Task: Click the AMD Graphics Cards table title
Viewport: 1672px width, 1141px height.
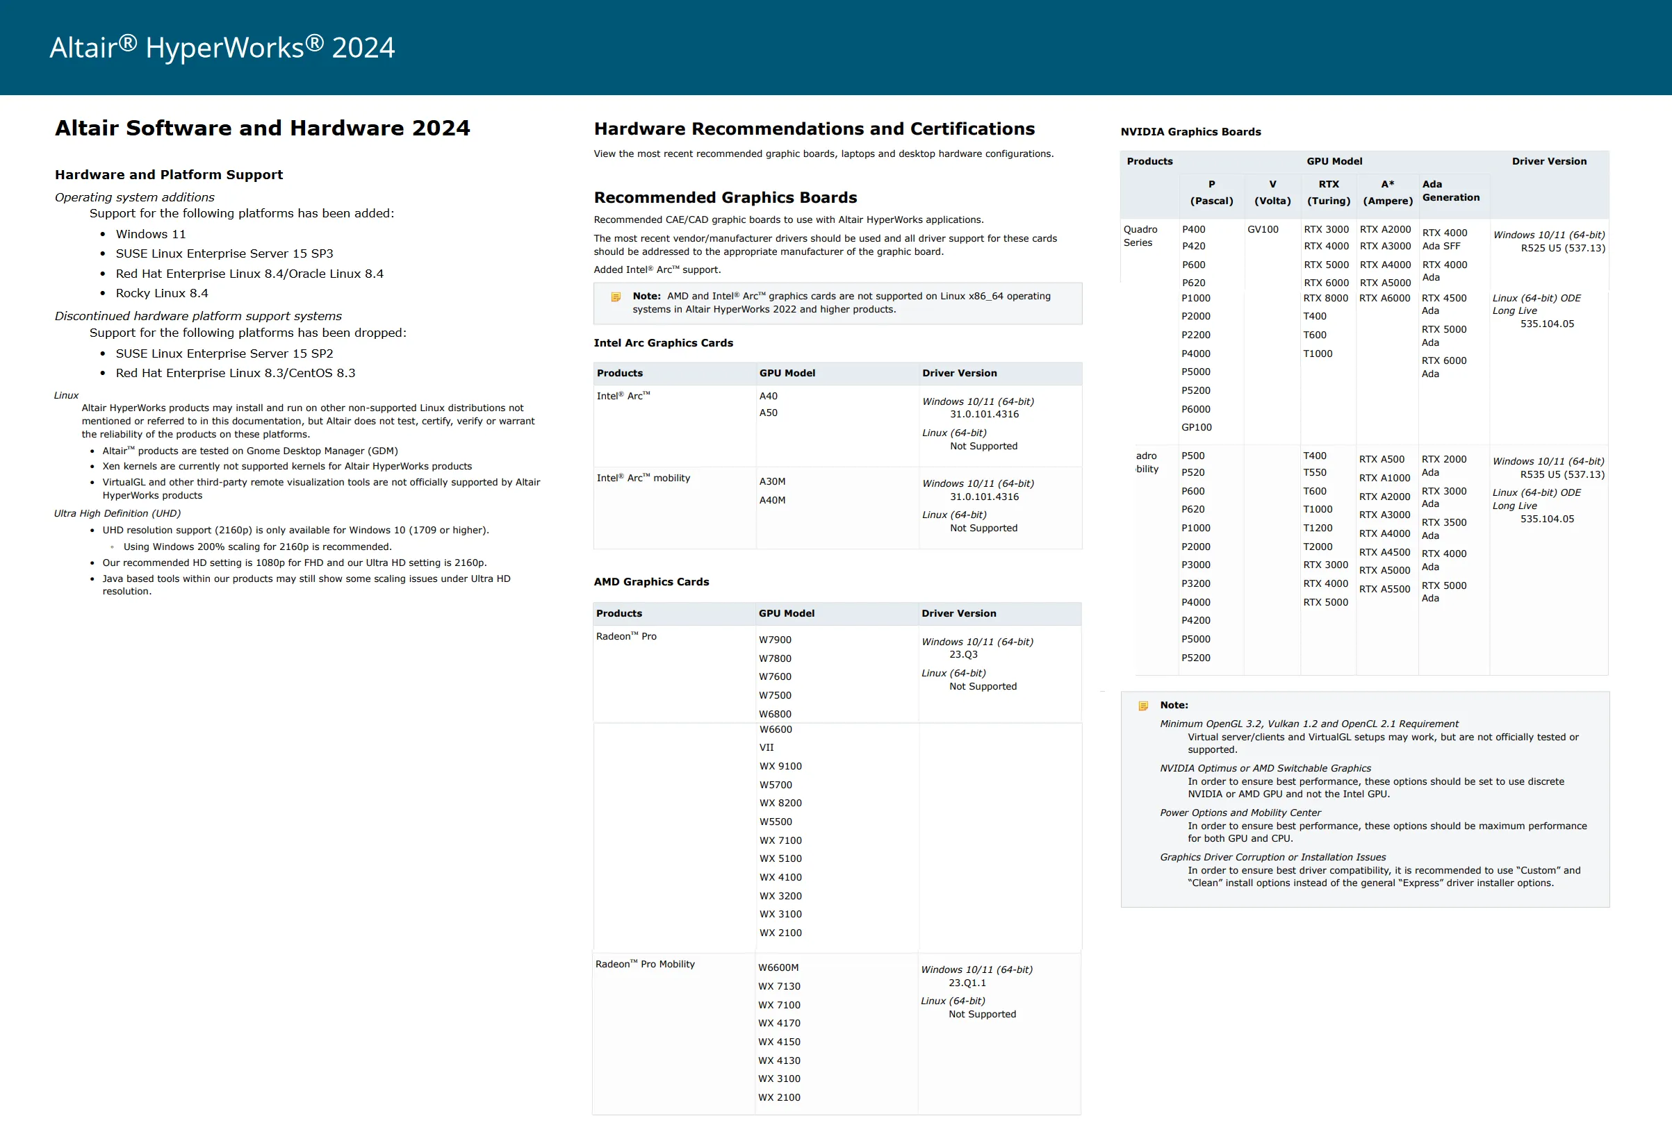Action: pos(651,582)
